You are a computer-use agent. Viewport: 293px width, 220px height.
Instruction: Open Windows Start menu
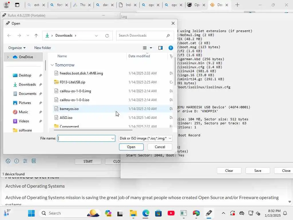coord(31,213)
